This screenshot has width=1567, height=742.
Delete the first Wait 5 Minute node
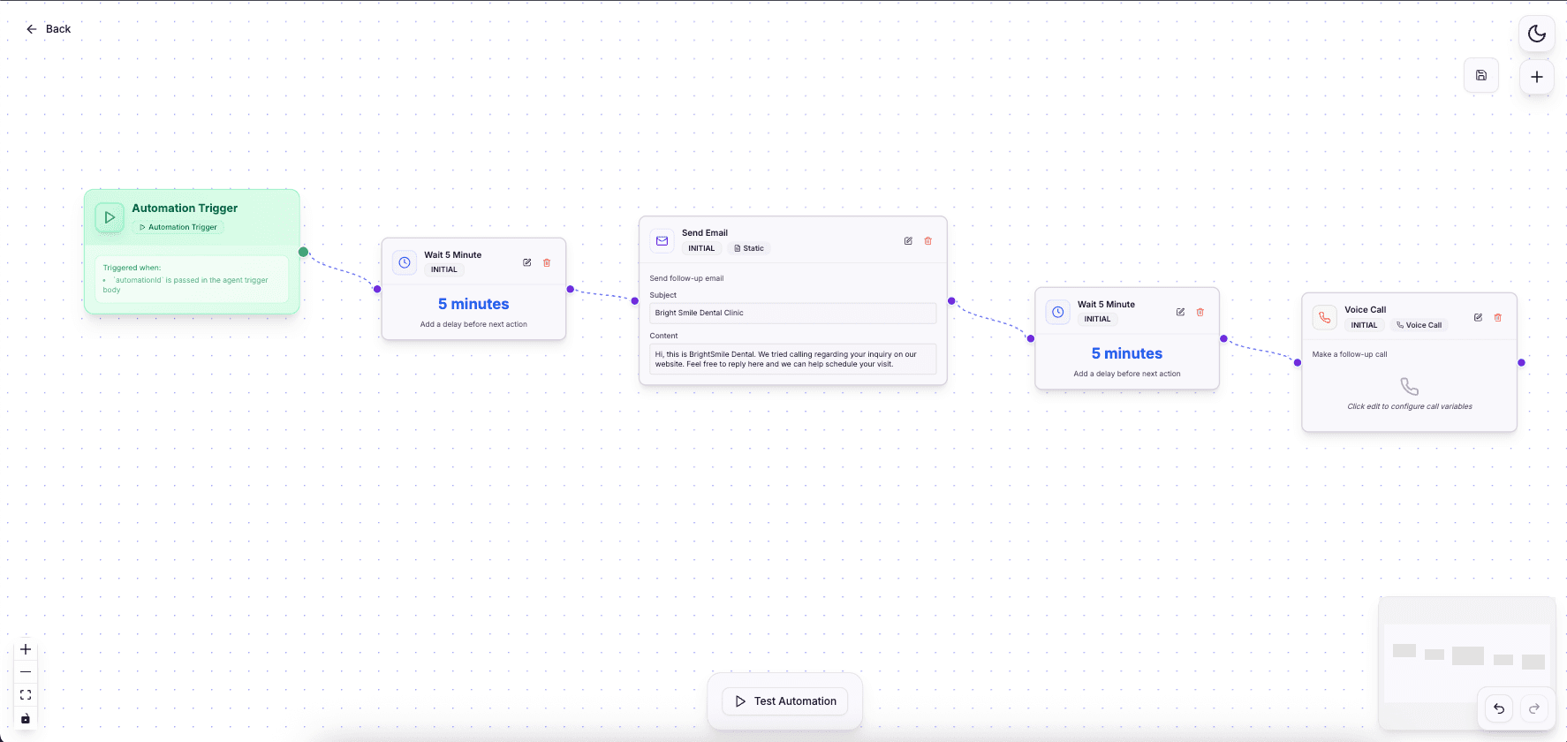coord(547,262)
